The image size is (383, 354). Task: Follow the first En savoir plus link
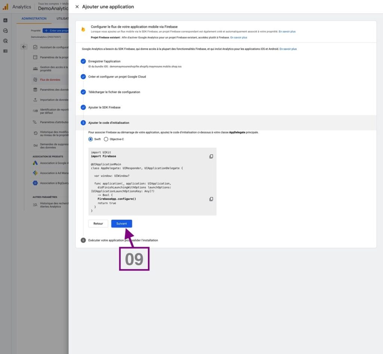(x=287, y=31)
